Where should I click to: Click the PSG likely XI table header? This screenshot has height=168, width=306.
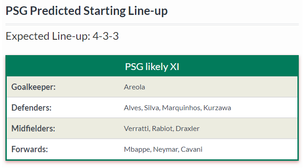[x=152, y=67]
